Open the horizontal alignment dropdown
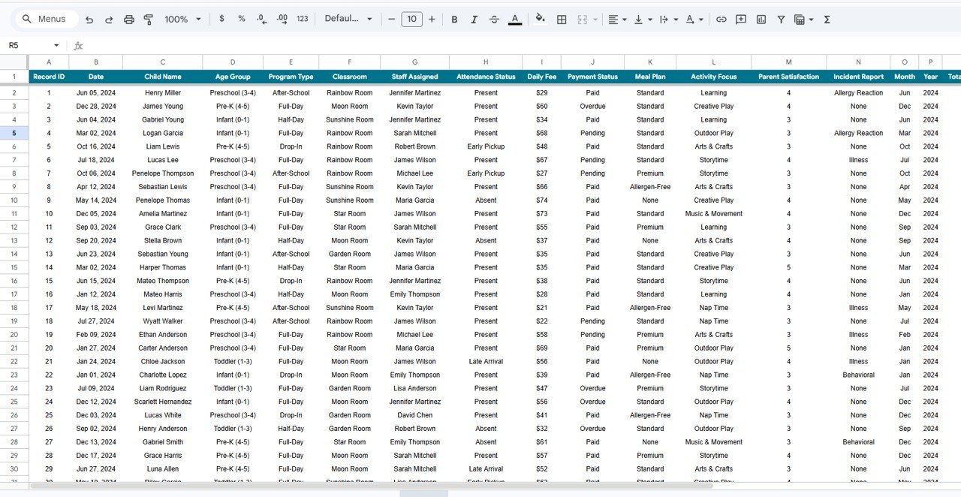Viewport: 961px width, 497px height. point(617,19)
